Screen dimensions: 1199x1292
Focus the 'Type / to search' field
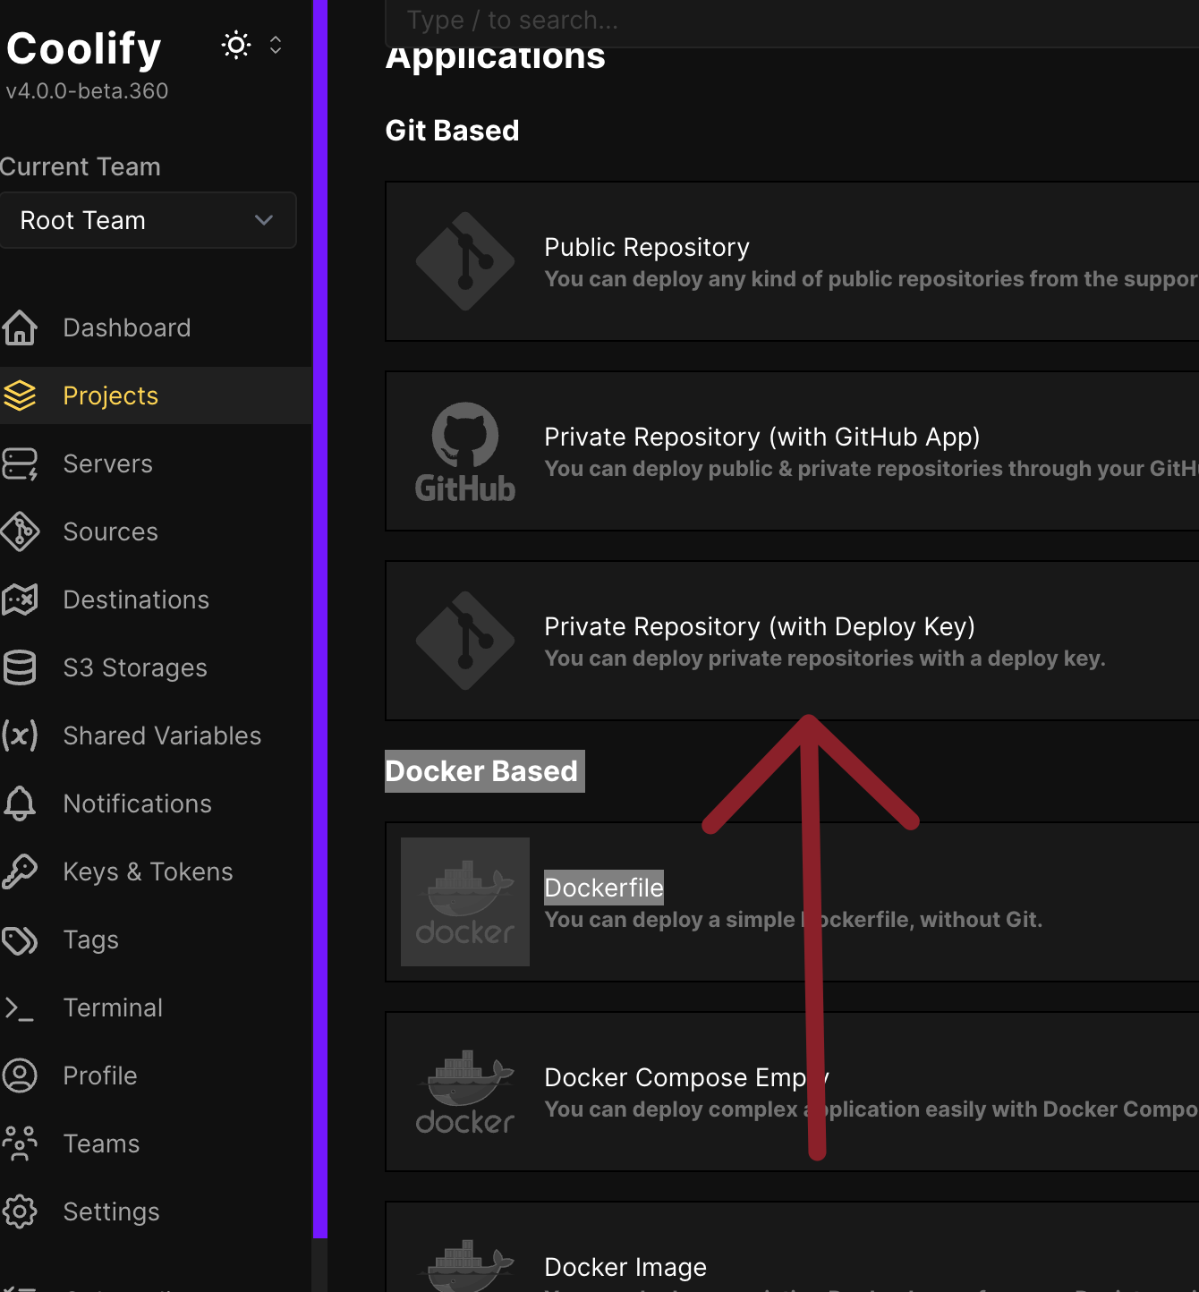(792, 21)
